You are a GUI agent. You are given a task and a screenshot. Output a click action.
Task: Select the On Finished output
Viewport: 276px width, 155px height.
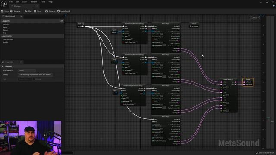click(x=8, y=40)
